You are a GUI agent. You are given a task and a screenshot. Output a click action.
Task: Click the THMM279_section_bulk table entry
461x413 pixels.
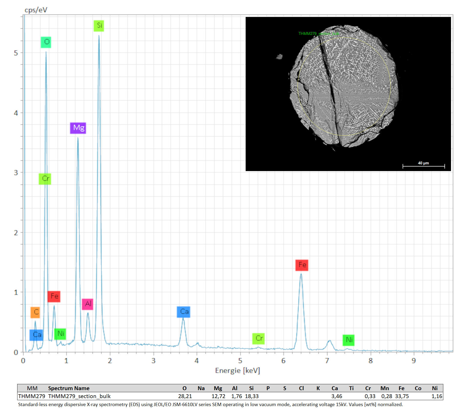point(79,396)
